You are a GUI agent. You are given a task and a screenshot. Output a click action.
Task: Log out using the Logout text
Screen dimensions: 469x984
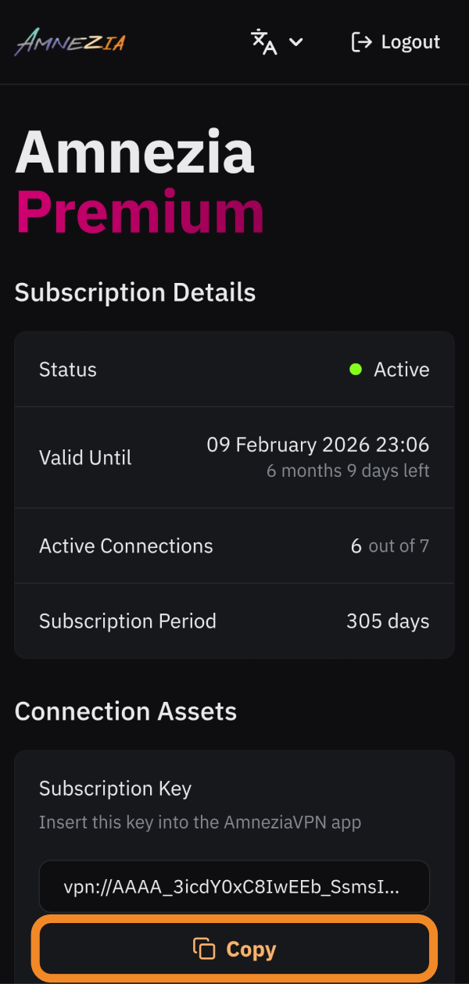tap(410, 42)
